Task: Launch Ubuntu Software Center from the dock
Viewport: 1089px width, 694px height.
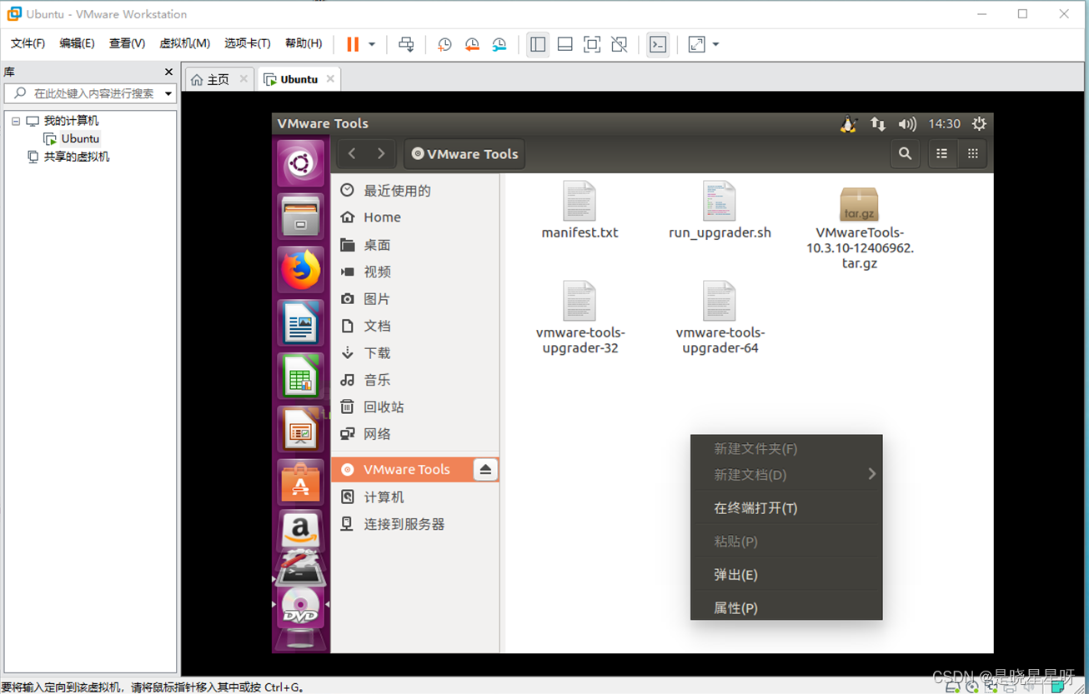Action: pyautogui.click(x=302, y=482)
